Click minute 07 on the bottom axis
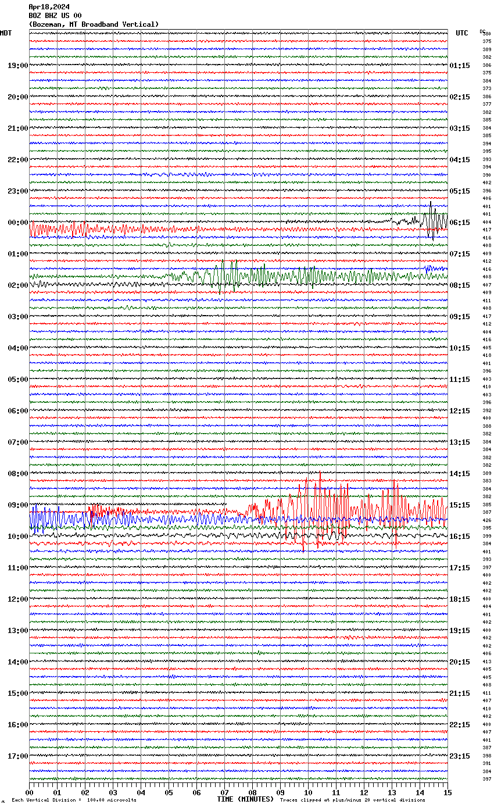494x808 pixels. click(x=225, y=792)
